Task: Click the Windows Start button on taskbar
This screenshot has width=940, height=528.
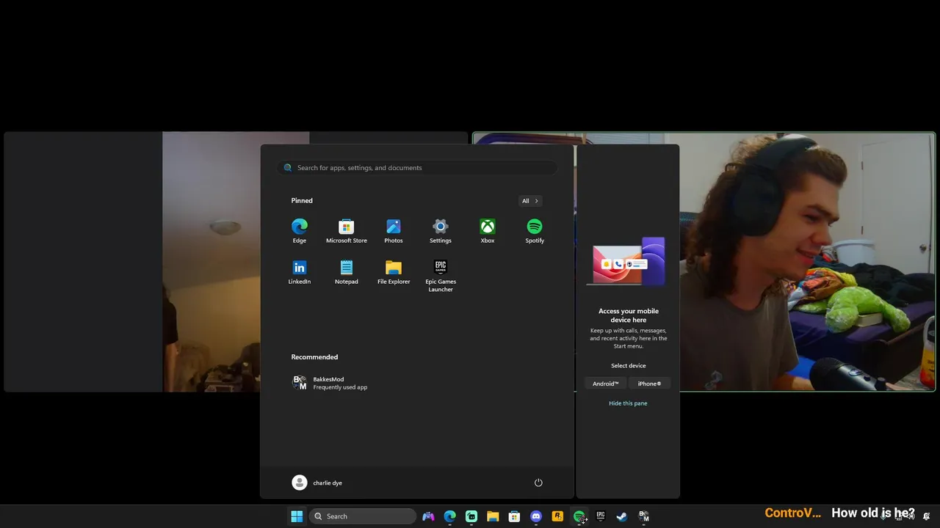Action: coord(297,516)
